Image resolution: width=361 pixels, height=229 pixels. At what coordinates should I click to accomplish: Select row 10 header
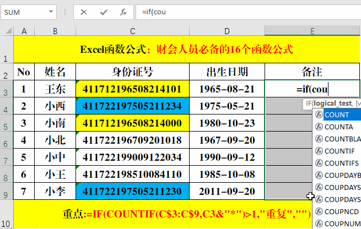7,215
